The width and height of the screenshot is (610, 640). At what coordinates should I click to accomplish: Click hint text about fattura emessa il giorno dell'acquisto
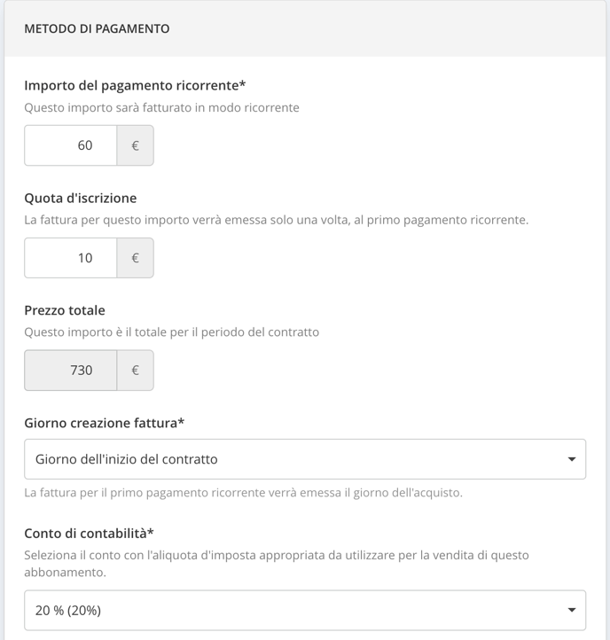[x=243, y=493]
